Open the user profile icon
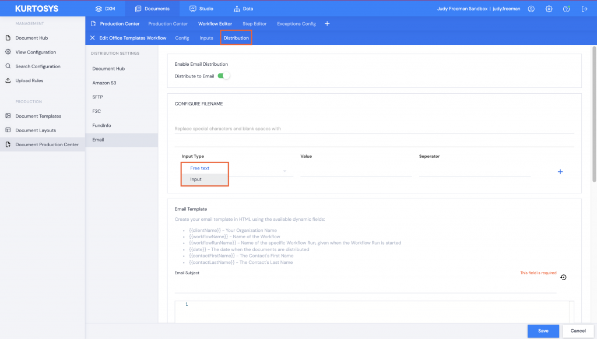Viewport: 597px width, 339px height. pos(531,9)
